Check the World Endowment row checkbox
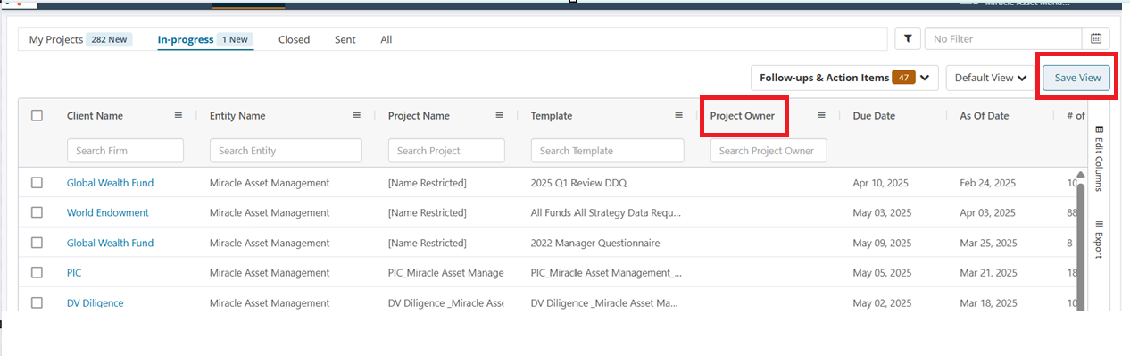Viewport: 1130px width, 356px height. click(37, 212)
